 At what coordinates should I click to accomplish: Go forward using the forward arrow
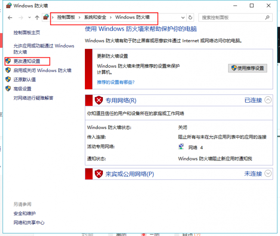21,18
